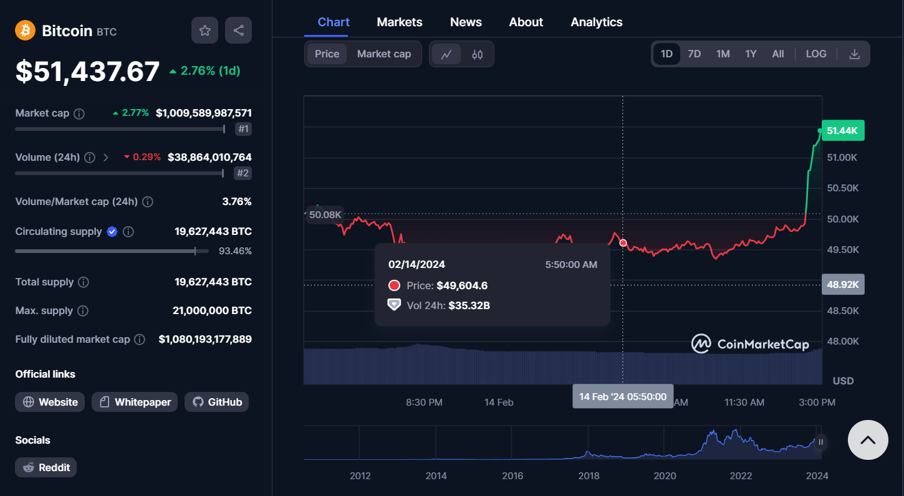Open the Markets tab
Screen dimensions: 904x496
coord(399,22)
